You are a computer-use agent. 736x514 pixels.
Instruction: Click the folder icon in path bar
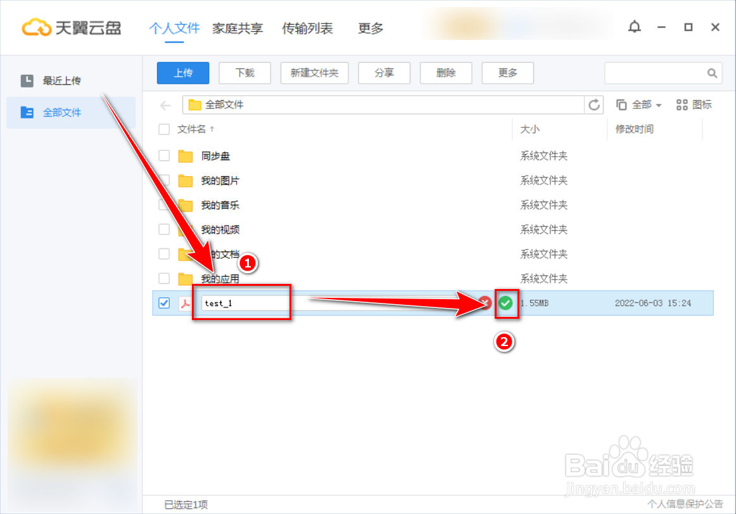click(x=195, y=105)
